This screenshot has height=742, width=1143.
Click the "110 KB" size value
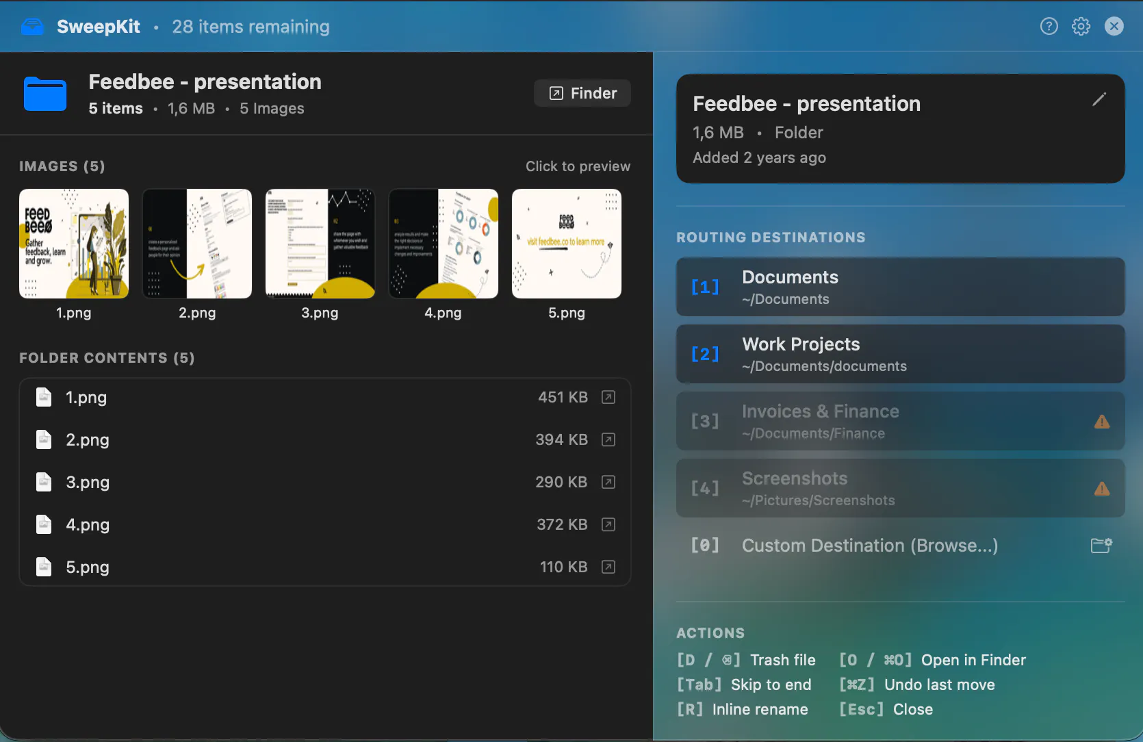point(563,567)
